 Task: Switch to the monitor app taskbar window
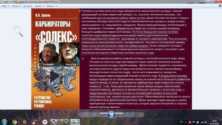(x=65, y=122)
